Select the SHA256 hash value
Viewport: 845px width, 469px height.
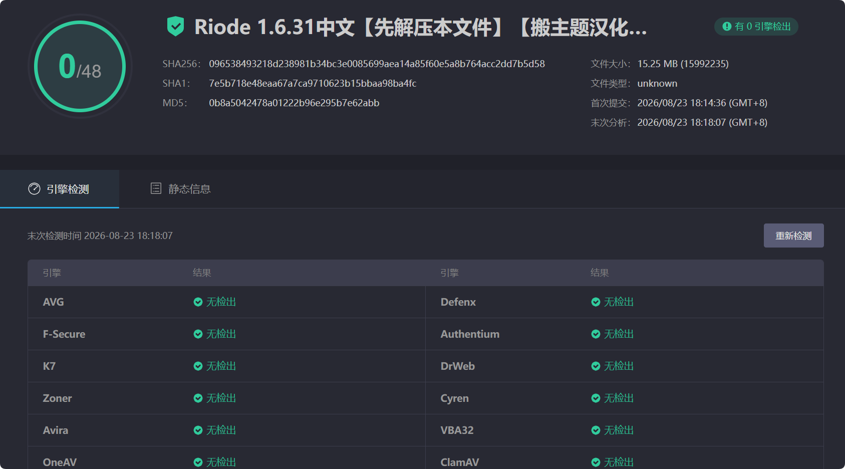click(377, 64)
